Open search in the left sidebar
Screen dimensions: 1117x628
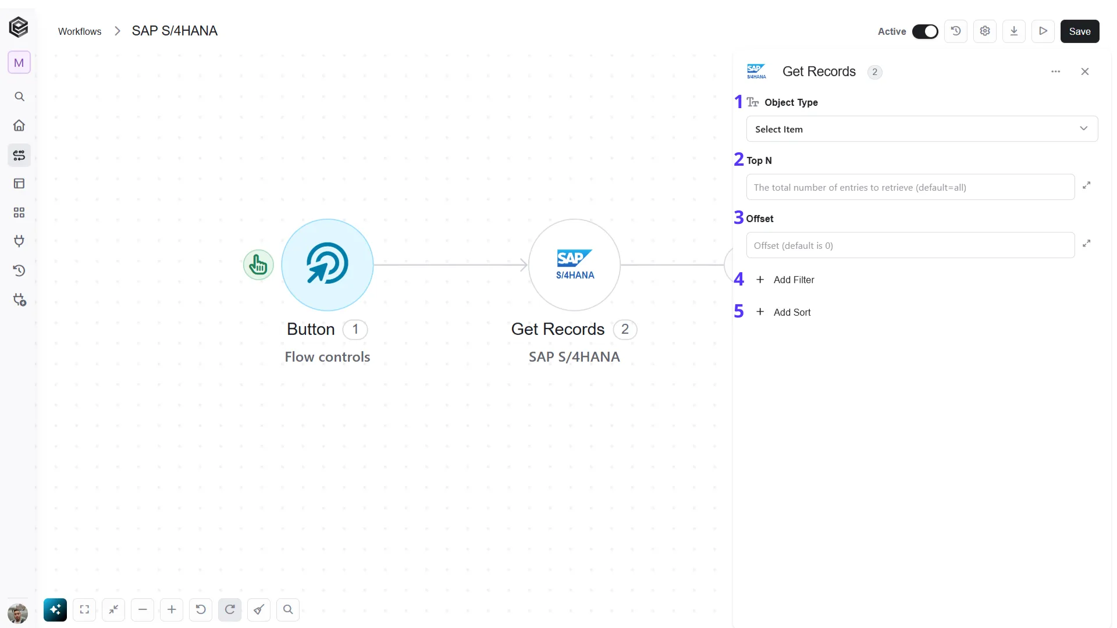tap(19, 97)
